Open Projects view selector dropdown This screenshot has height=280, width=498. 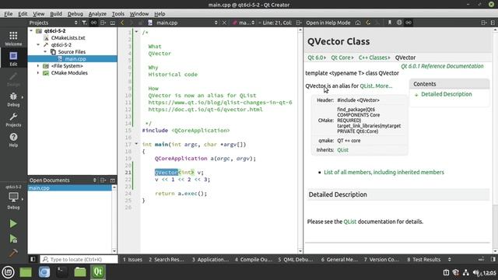(x=75, y=23)
